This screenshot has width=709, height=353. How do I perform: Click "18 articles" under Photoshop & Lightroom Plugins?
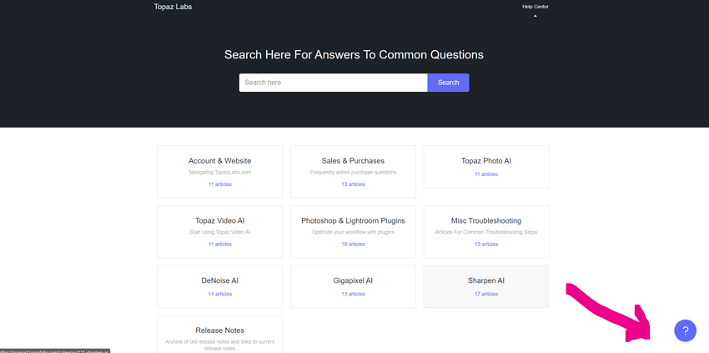tap(353, 245)
